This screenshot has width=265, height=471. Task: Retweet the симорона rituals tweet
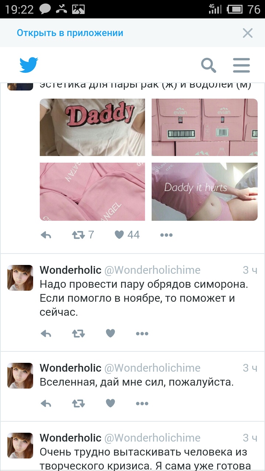point(78,334)
